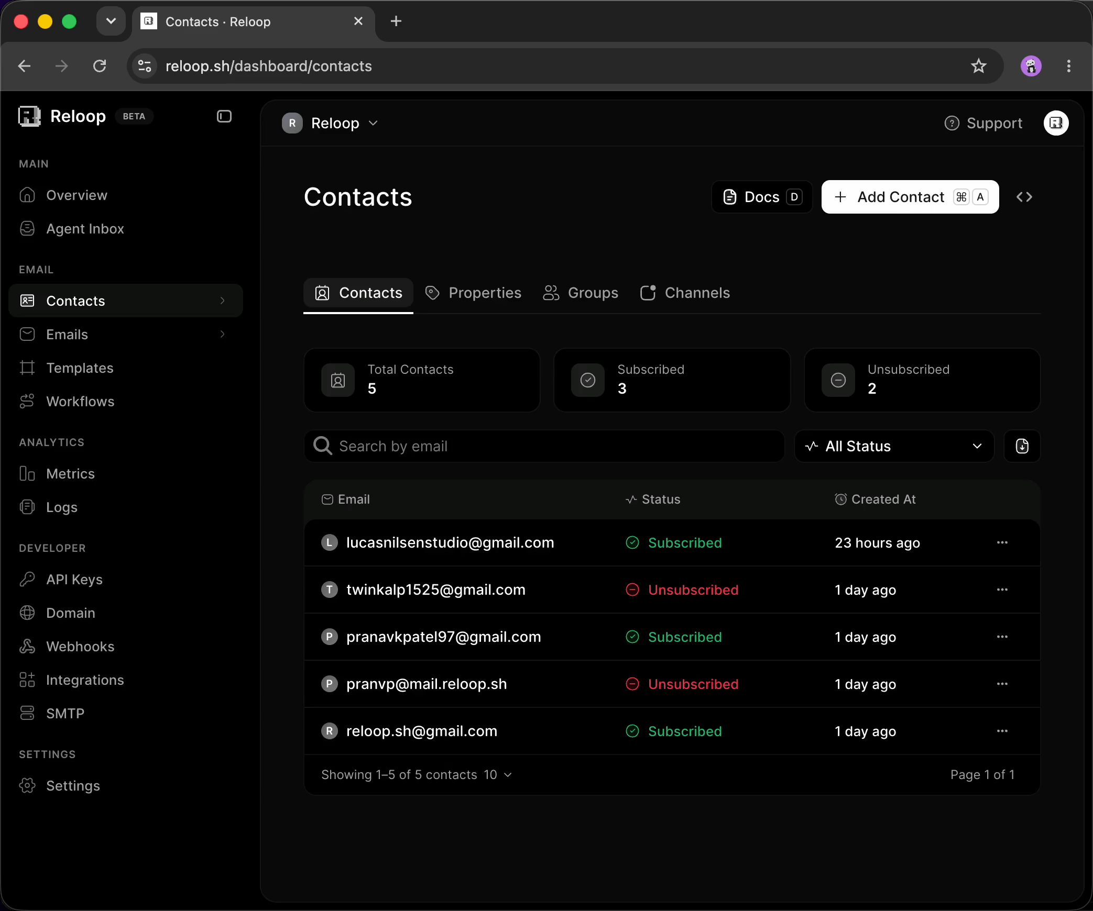Close the Contacts · Reloop tab

pyautogui.click(x=358, y=21)
